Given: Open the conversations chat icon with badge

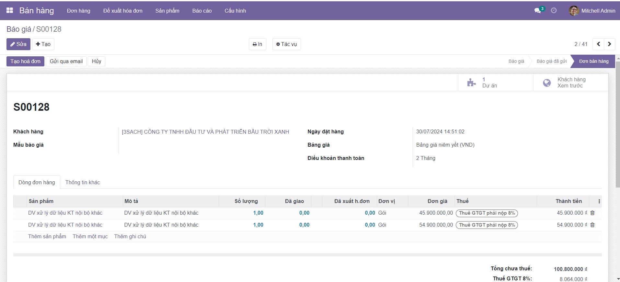Looking at the screenshot, I should click(x=538, y=10).
